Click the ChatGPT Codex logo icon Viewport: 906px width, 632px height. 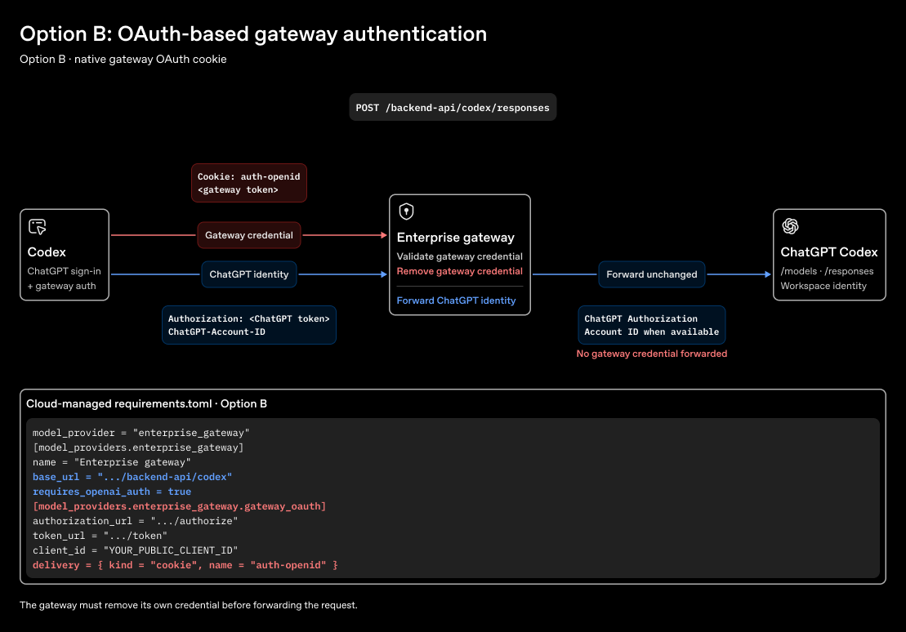tap(791, 226)
